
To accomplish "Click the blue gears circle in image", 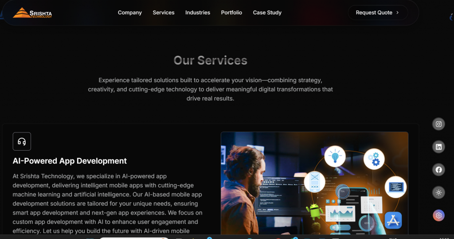I will 374,159.
